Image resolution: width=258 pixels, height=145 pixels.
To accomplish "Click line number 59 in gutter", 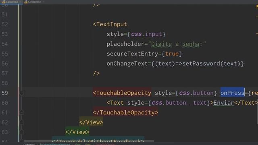I will point(5,93).
